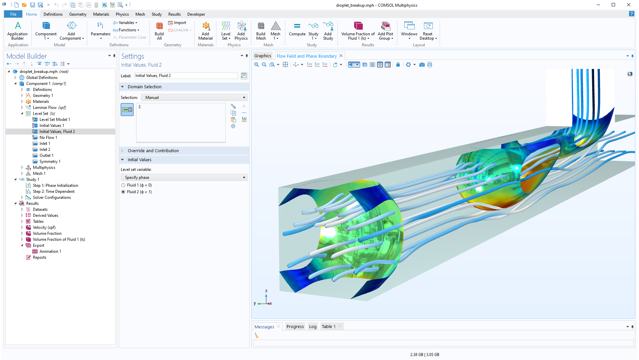The width and height of the screenshot is (639, 360).
Task: Open the Physics ribbon tab
Action: 122,14
